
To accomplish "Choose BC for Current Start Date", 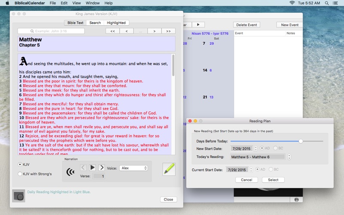I will click(271, 169).
